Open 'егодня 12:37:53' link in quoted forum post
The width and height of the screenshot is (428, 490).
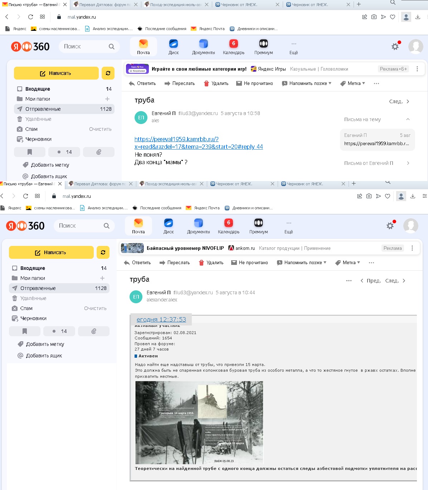[161, 319]
